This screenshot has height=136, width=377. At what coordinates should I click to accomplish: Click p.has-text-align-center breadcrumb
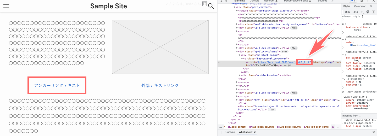click(316, 127)
